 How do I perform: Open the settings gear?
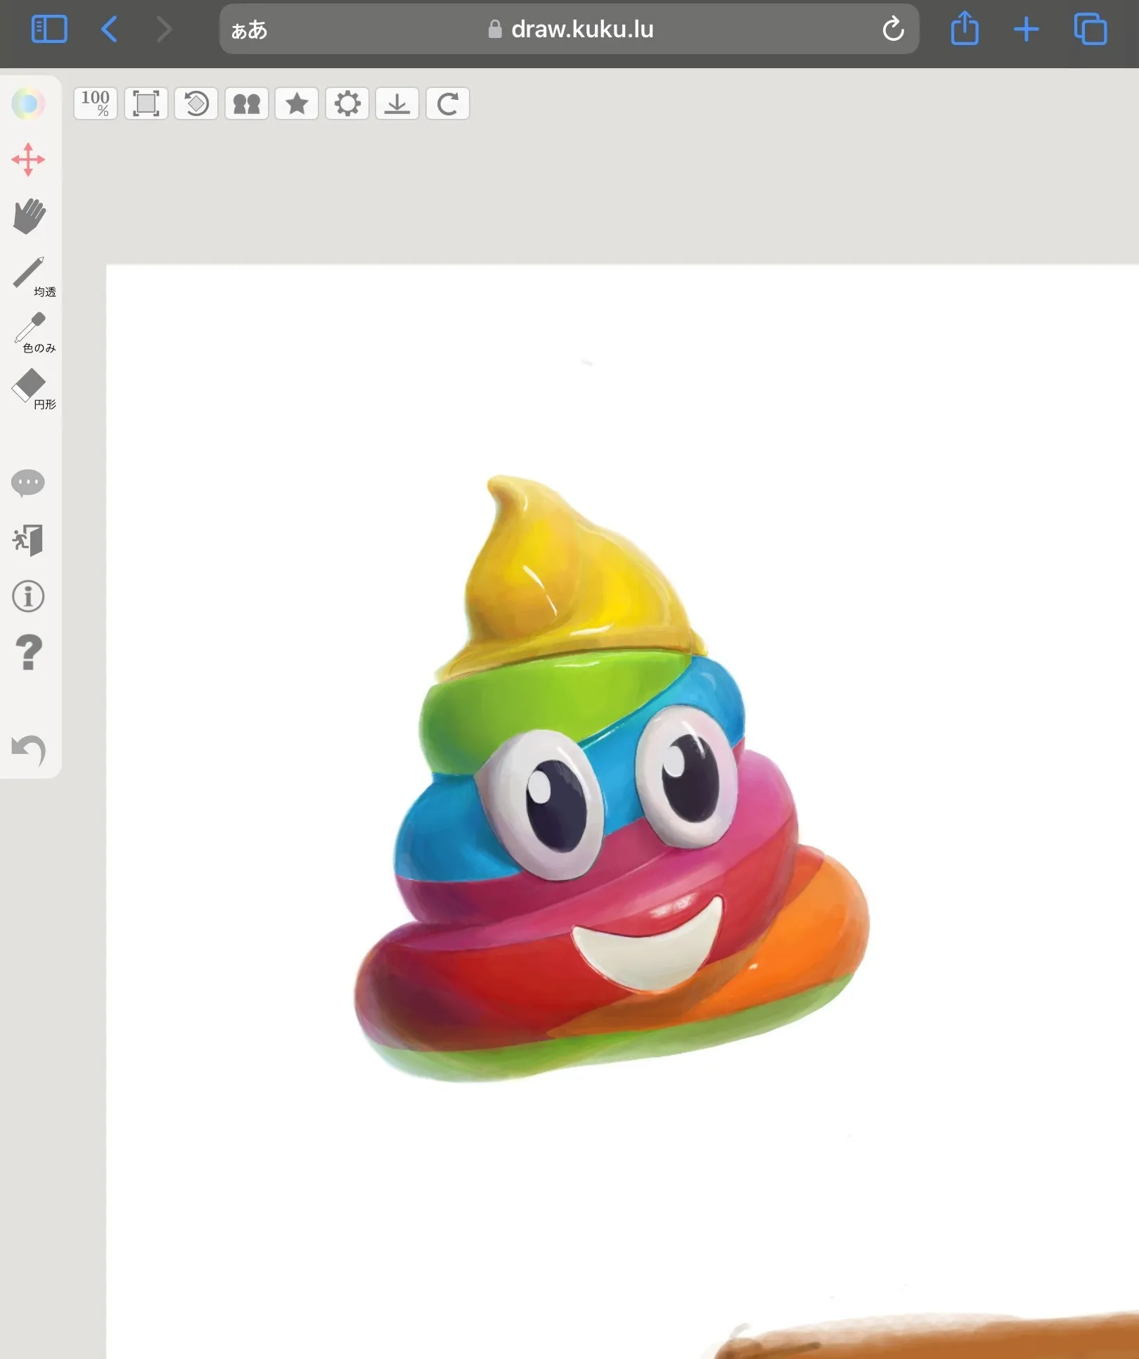click(347, 103)
